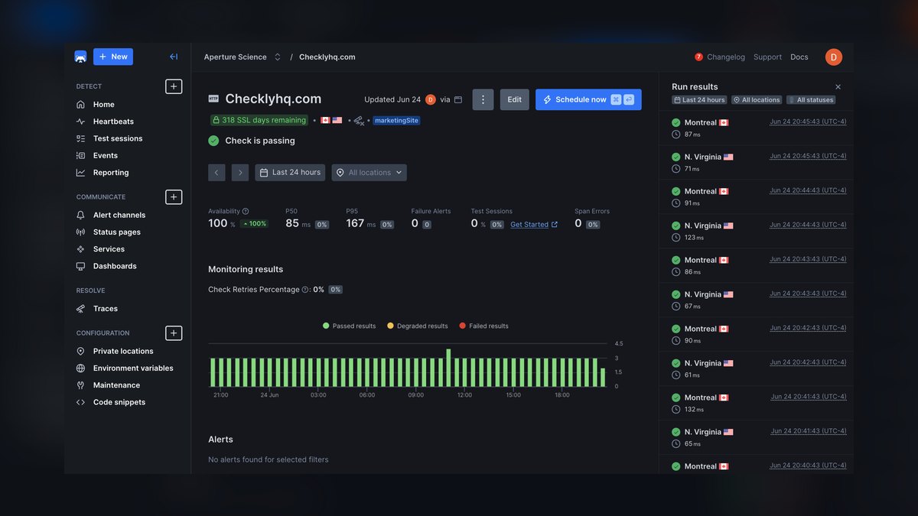Open the Montreal 132 ms run result
The height and width of the screenshot is (516, 918).
(x=756, y=404)
